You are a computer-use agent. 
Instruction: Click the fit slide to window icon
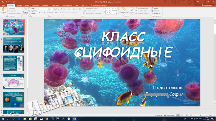(214, 115)
